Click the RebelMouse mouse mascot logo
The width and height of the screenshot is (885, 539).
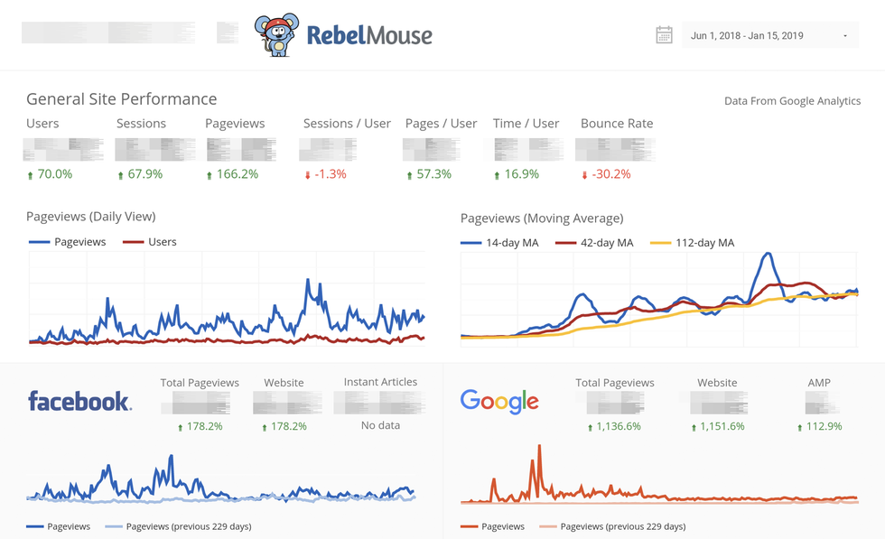tap(277, 35)
